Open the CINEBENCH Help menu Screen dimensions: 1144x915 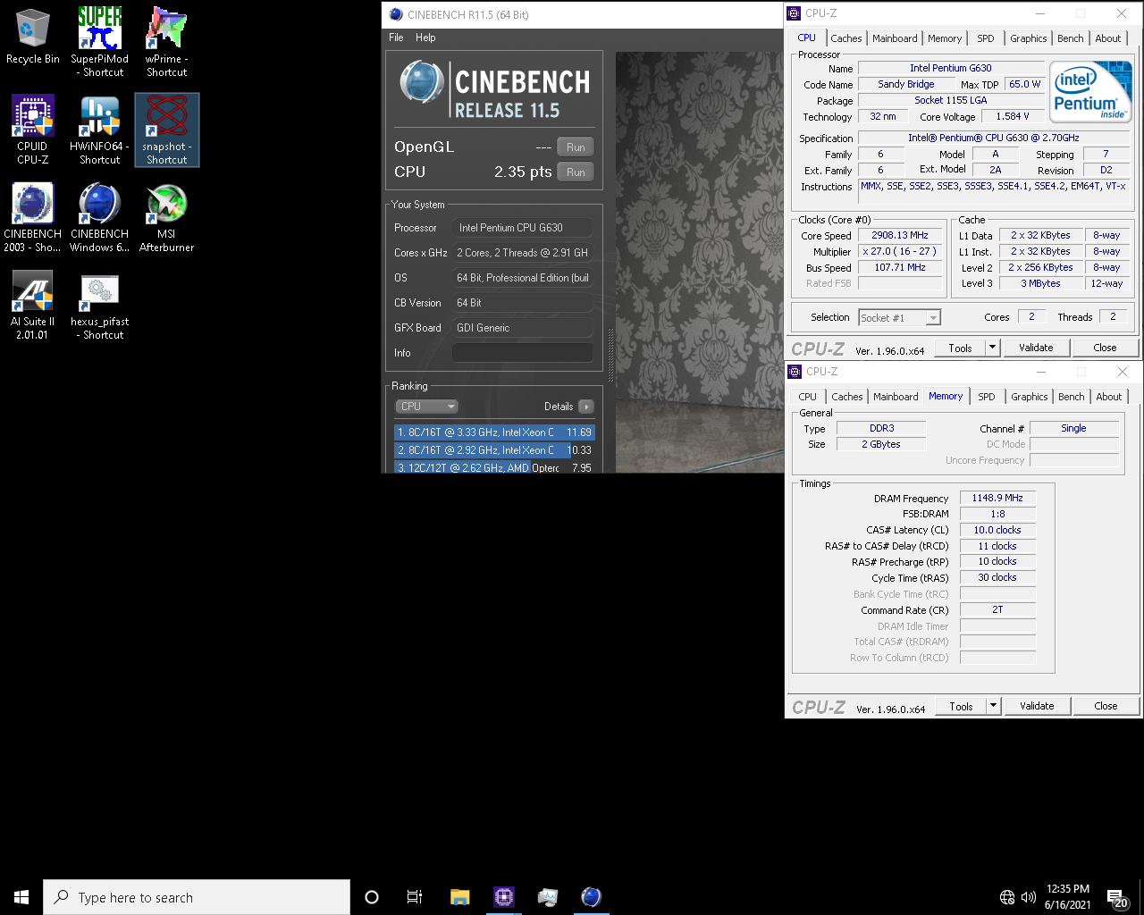(425, 38)
